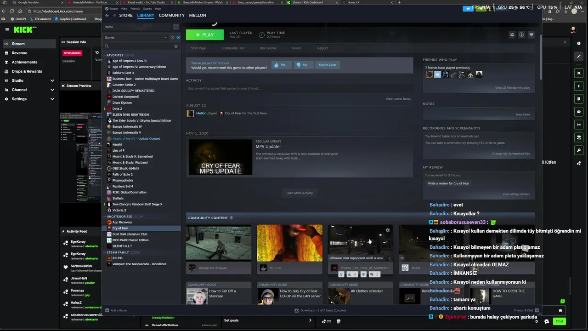Click the Kick profile avatar
Viewport: 588px width, 331px height.
(573, 29)
